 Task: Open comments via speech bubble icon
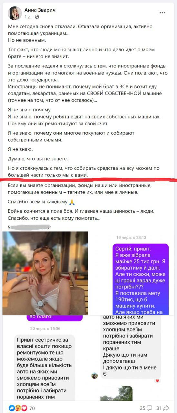click(x=149, y=408)
